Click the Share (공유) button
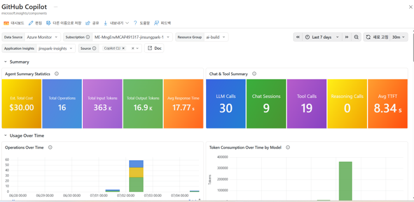This screenshot has height=202, width=414. coord(92,23)
